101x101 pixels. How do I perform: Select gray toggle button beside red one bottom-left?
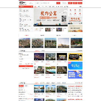[x=26, y=86]
